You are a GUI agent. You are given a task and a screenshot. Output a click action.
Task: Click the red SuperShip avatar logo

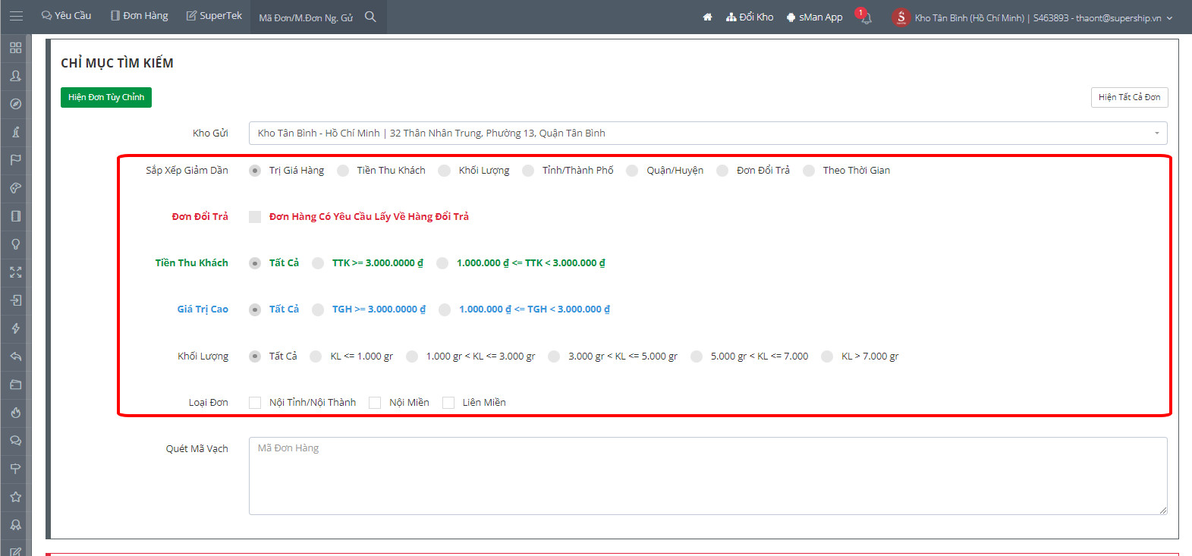901,17
